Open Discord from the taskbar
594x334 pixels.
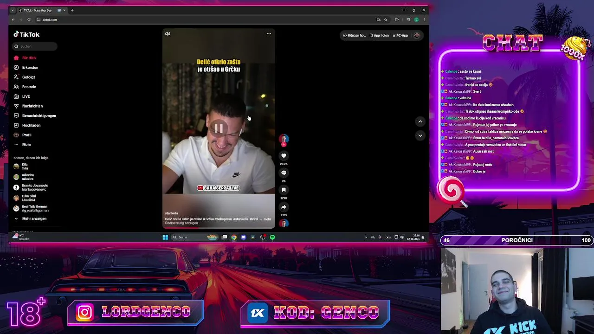[244, 237]
